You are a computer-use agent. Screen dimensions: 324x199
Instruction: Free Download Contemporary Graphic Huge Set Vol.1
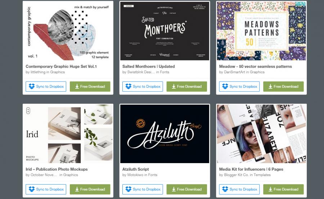coord(90,87)
